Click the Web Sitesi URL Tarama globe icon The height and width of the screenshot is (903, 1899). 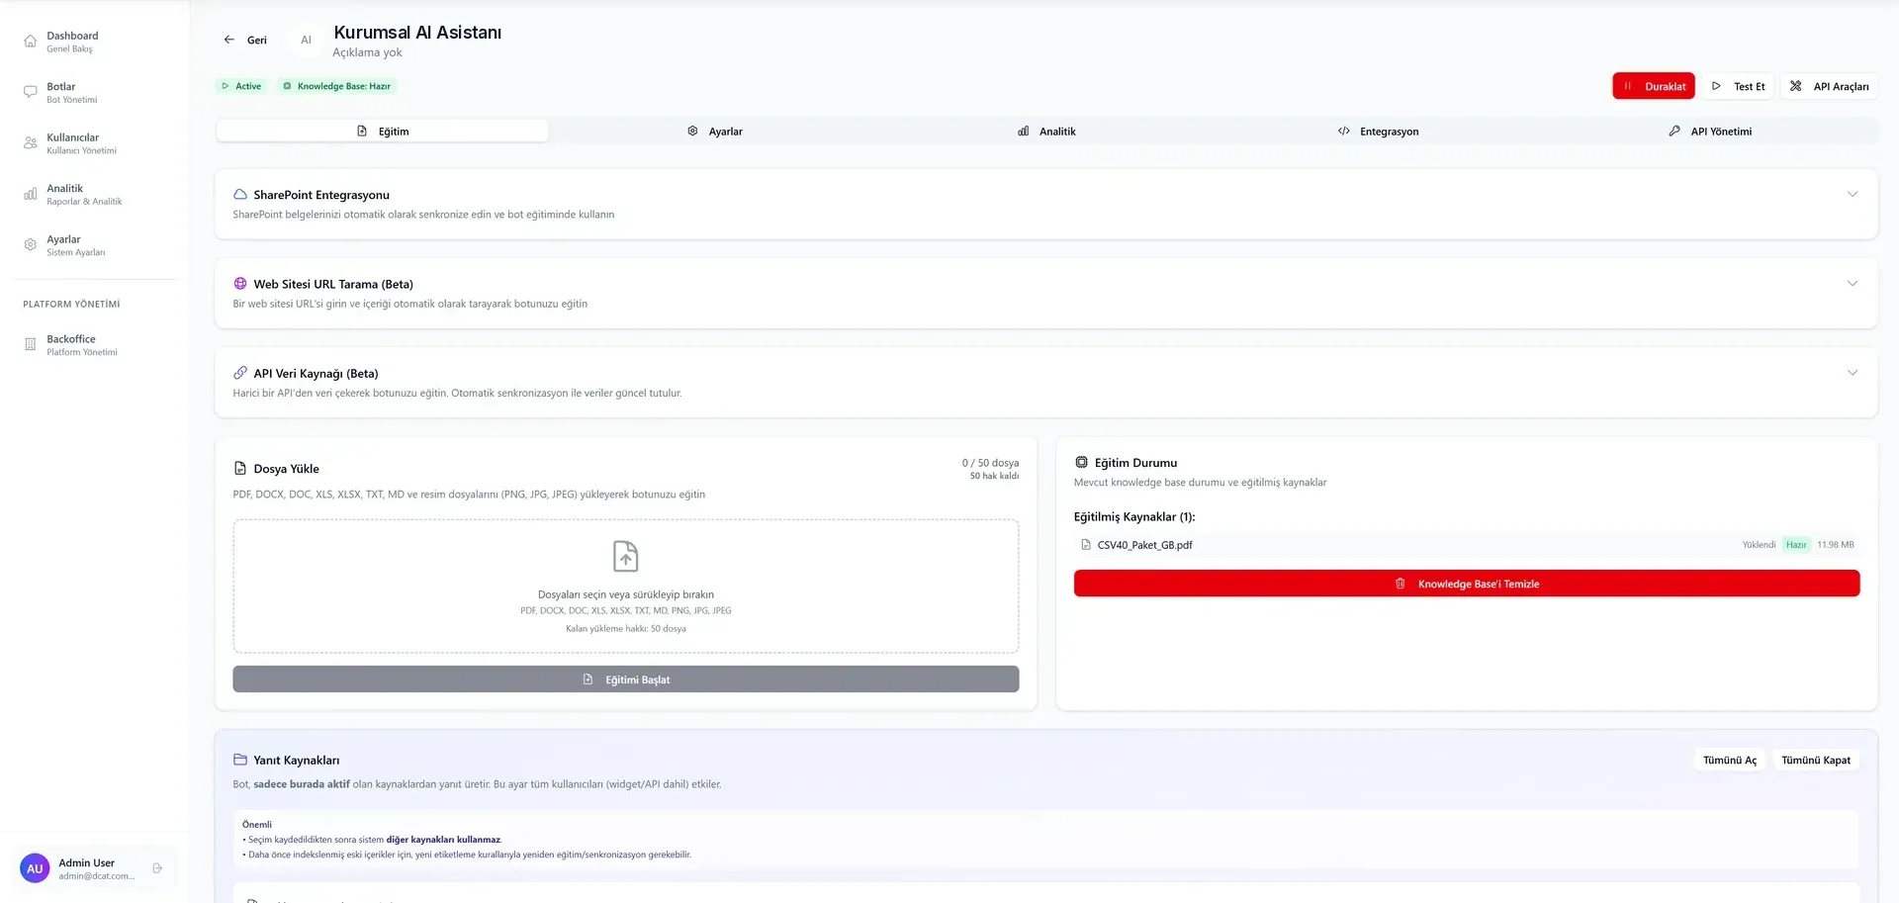click(240, 284)
